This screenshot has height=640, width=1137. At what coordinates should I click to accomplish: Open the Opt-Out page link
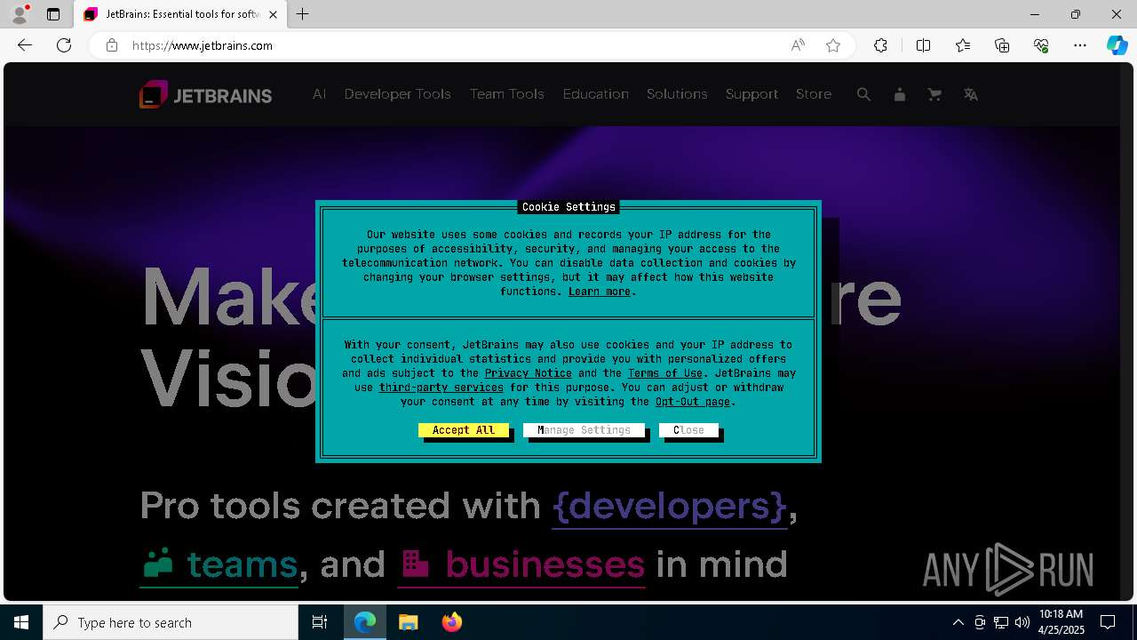693,402
